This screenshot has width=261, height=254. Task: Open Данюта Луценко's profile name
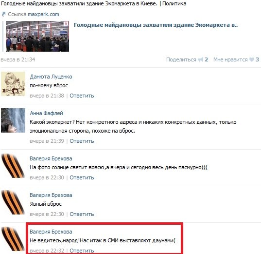point(51,77)
